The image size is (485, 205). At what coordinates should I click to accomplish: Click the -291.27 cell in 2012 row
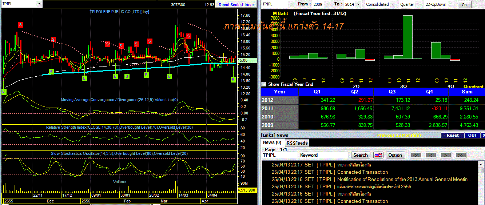pos(355,100)
